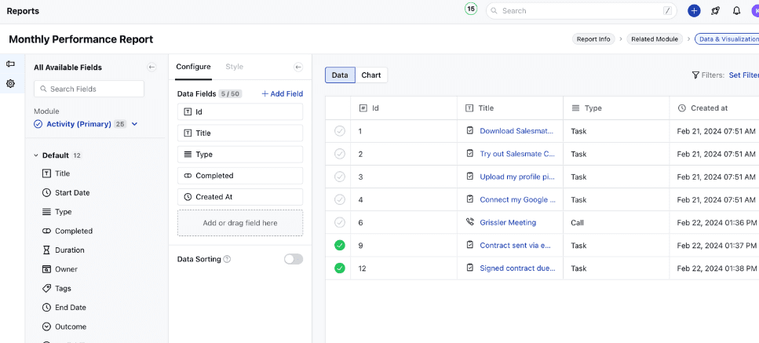Click Completed in All Available Fields list

point(68,231)
